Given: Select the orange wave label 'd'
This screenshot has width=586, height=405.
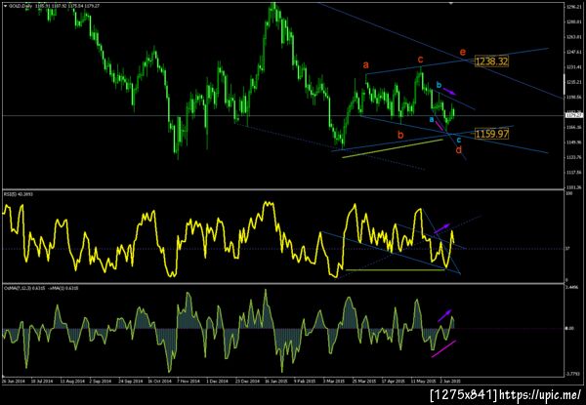Looking at the screenshot, I should 459,149.
